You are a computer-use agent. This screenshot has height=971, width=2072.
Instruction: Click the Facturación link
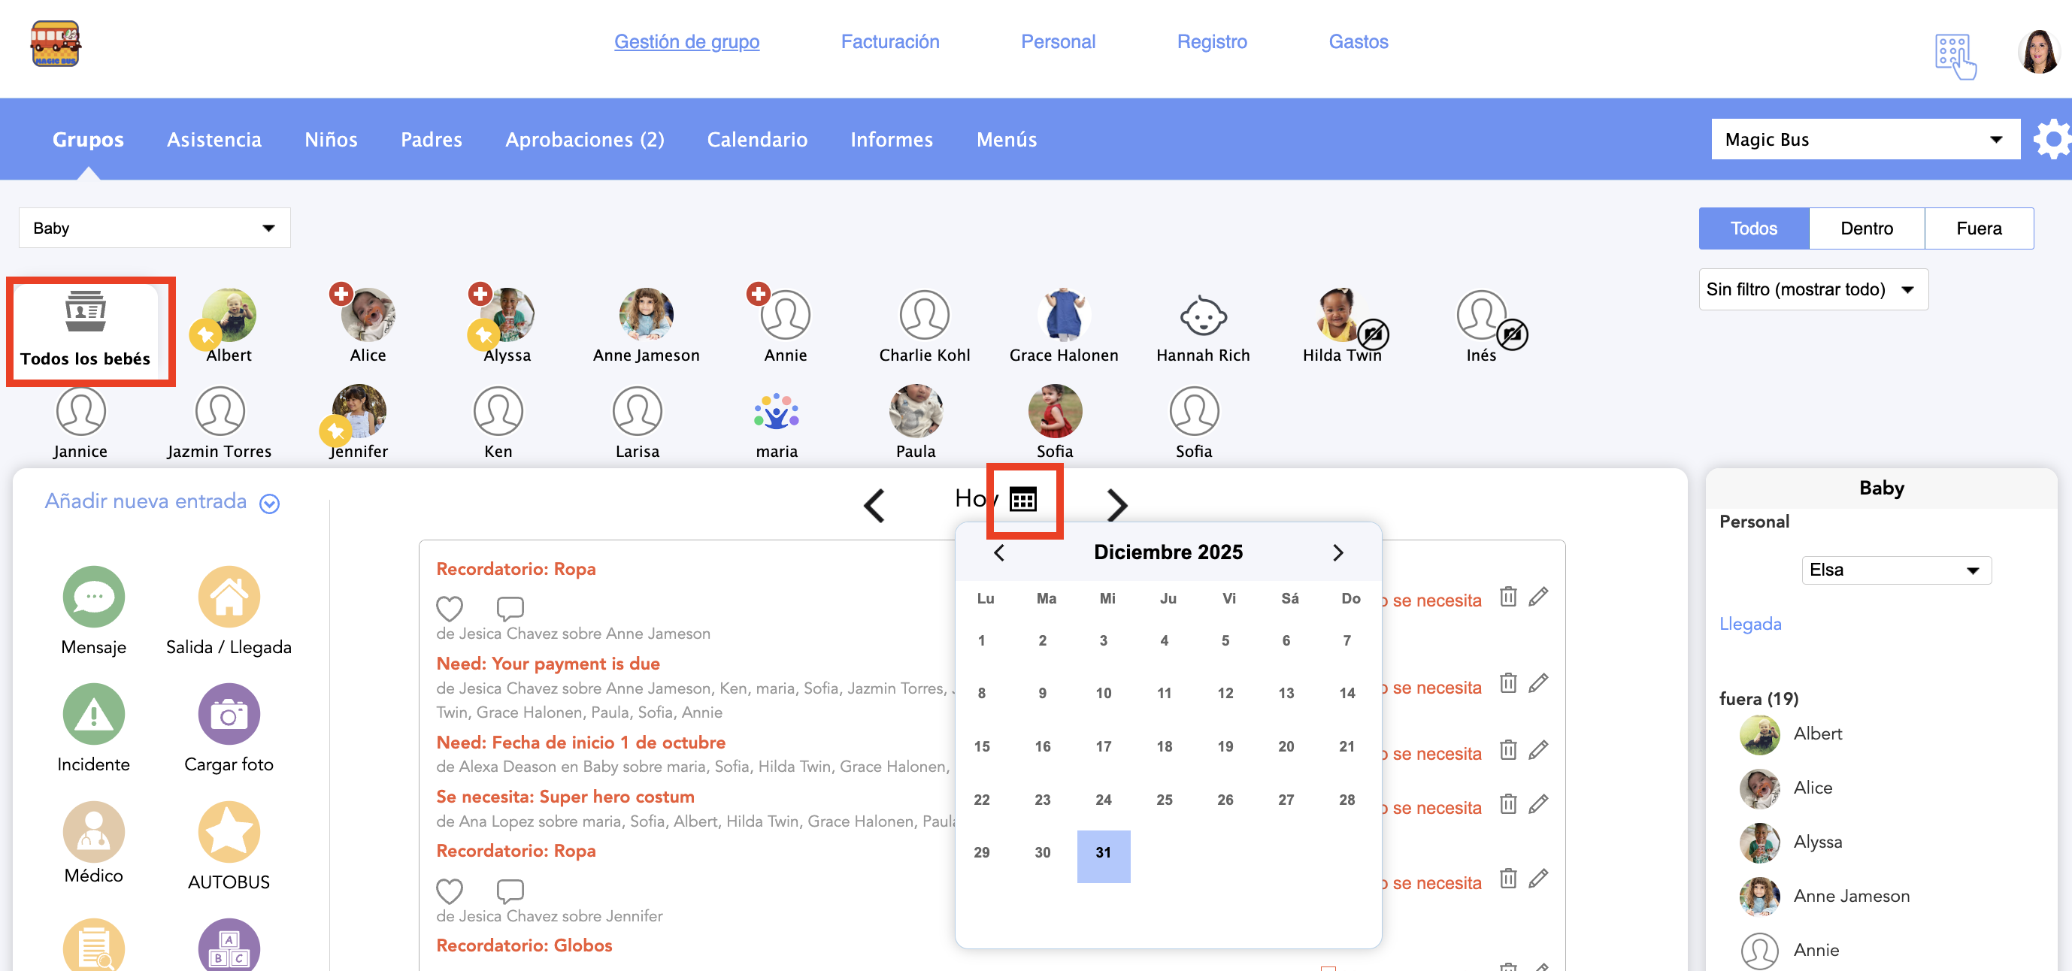(889, 42)
